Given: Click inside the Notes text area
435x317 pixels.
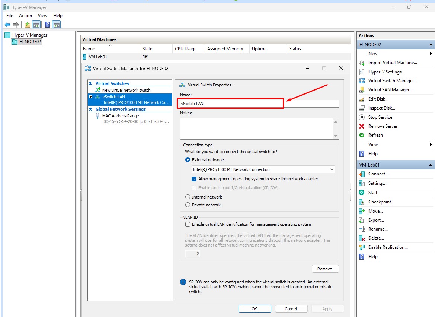Looking at the screenshot, I should [x=256, y=129].
